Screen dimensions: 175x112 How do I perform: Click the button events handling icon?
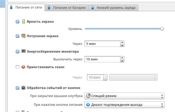click(x=23, y=88)
